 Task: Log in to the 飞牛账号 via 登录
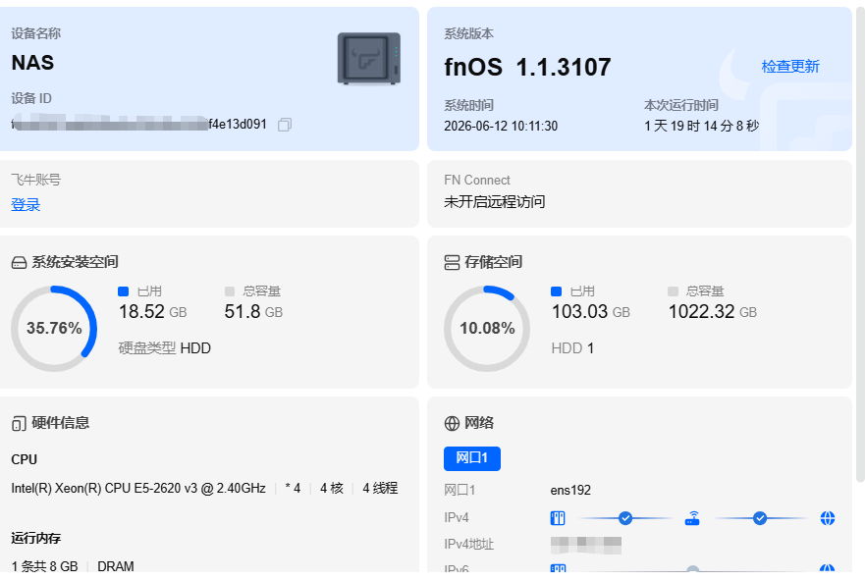(x=26, y=205)
